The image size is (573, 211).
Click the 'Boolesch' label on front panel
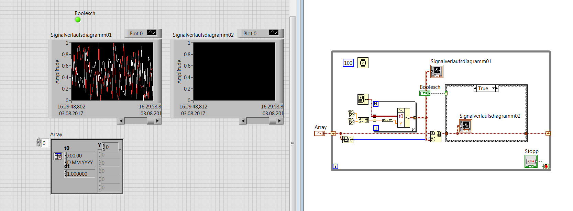(x=85, y=13)
